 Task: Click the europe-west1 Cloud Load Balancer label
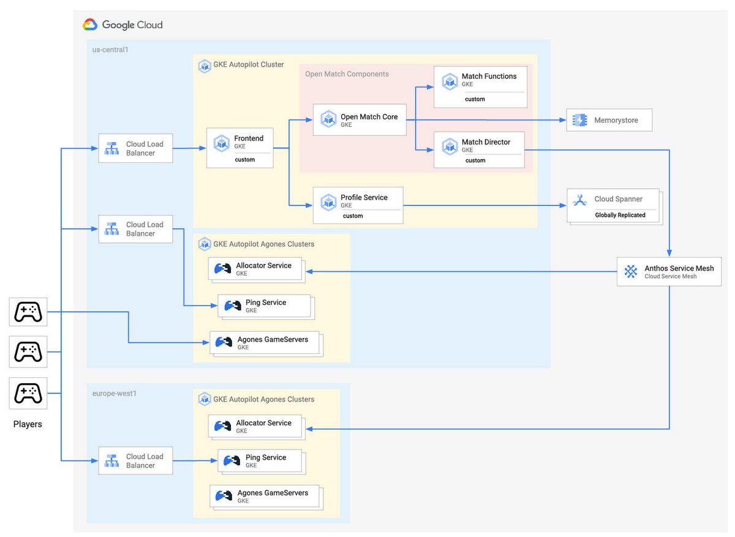(145, 461)
